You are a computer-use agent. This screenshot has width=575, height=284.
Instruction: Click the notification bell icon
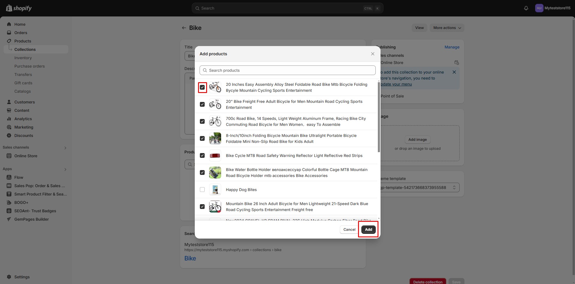click(x=526, y=8)
